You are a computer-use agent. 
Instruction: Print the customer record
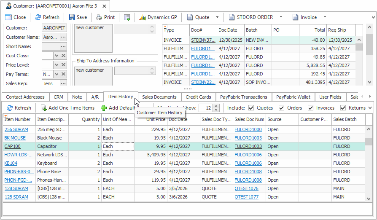click(x=105, y=17)
